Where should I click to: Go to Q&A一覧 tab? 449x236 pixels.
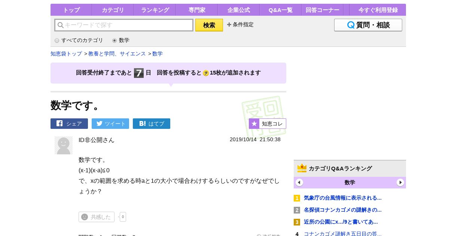click(x=281, y=10)
